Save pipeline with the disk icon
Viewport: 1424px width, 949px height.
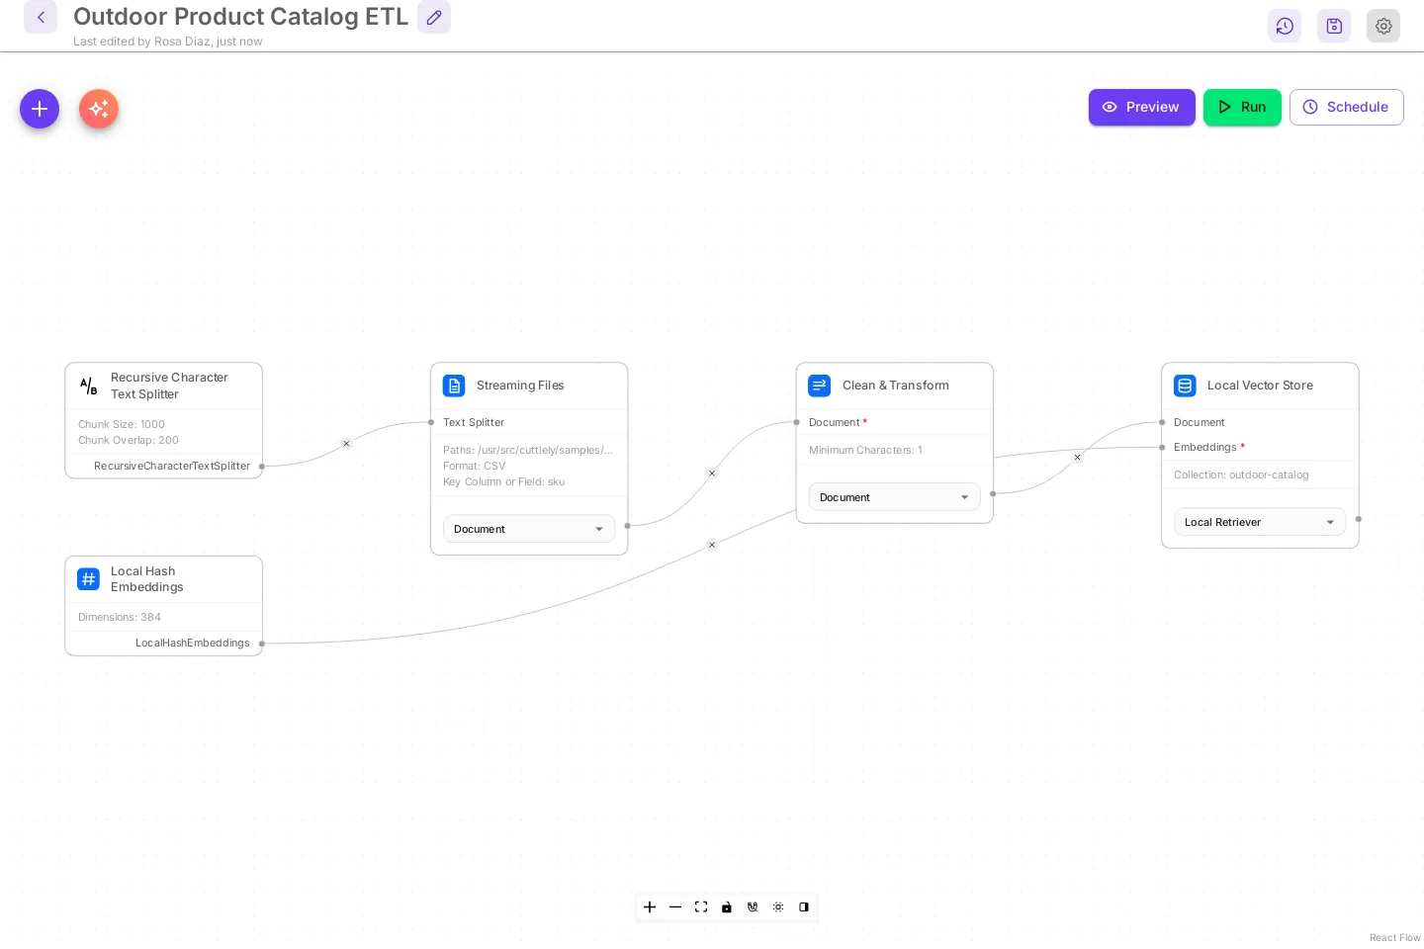(x=1334, y=26)
